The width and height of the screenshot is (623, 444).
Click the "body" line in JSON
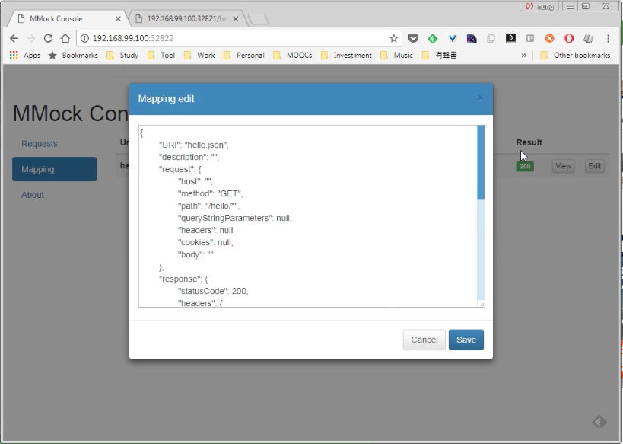(195, 254)
